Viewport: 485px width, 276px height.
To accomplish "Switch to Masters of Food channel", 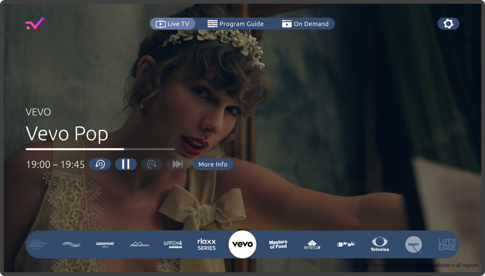I will pyautogui.click(x=278, y=244).
